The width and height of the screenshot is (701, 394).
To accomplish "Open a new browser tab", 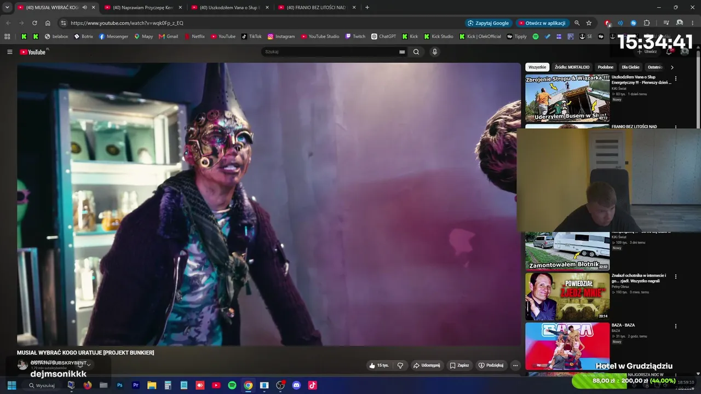I will coord(367,8).
